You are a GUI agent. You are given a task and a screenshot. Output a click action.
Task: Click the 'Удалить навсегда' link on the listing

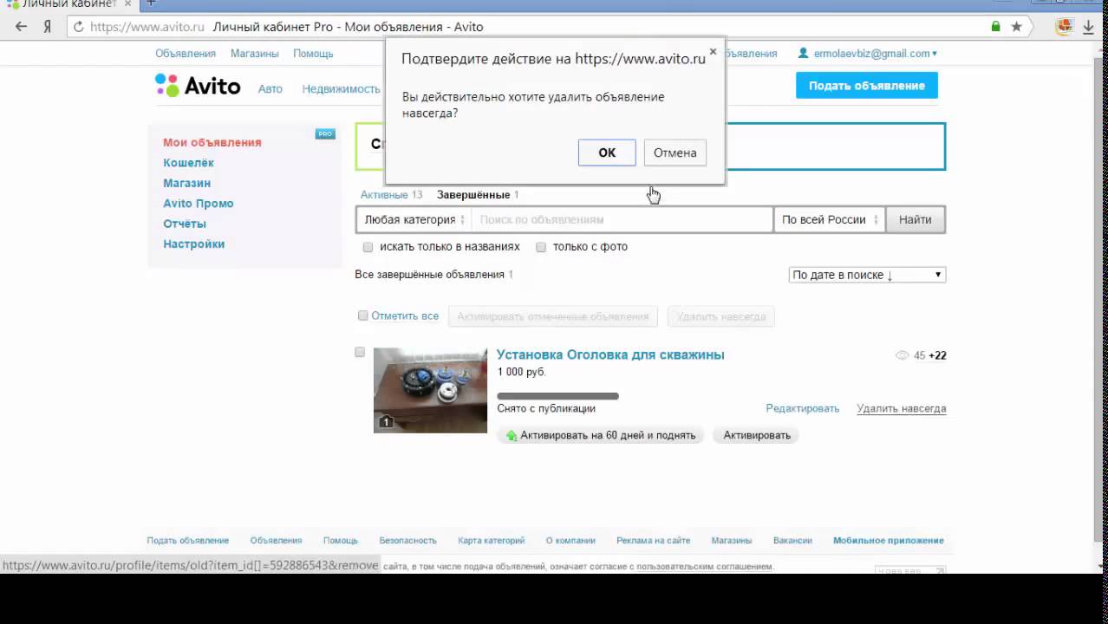[x=902, y=408]
